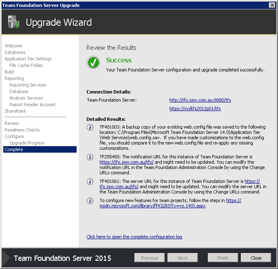Select Readiness Checks step
Viewport: 278px width, 269px height.
pos(22,130)
